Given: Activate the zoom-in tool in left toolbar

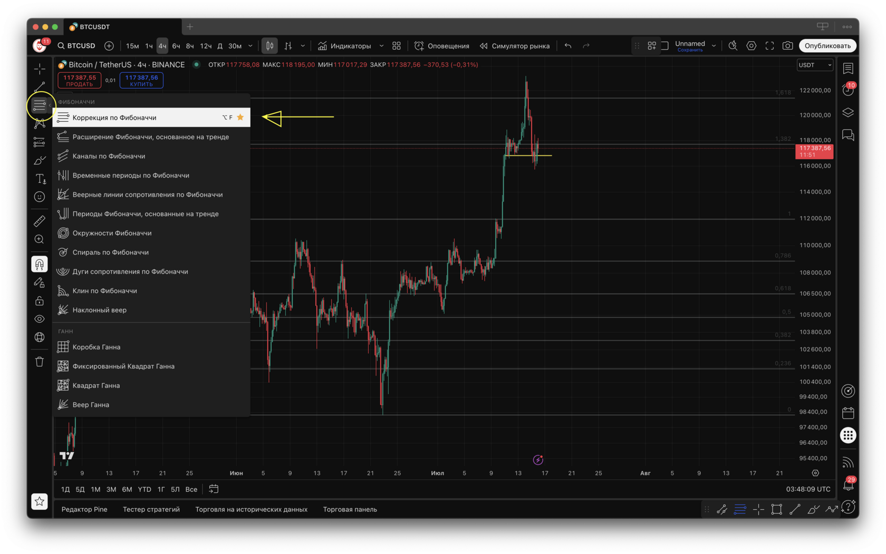Looking at the screenshot, I should pos(40,239).
